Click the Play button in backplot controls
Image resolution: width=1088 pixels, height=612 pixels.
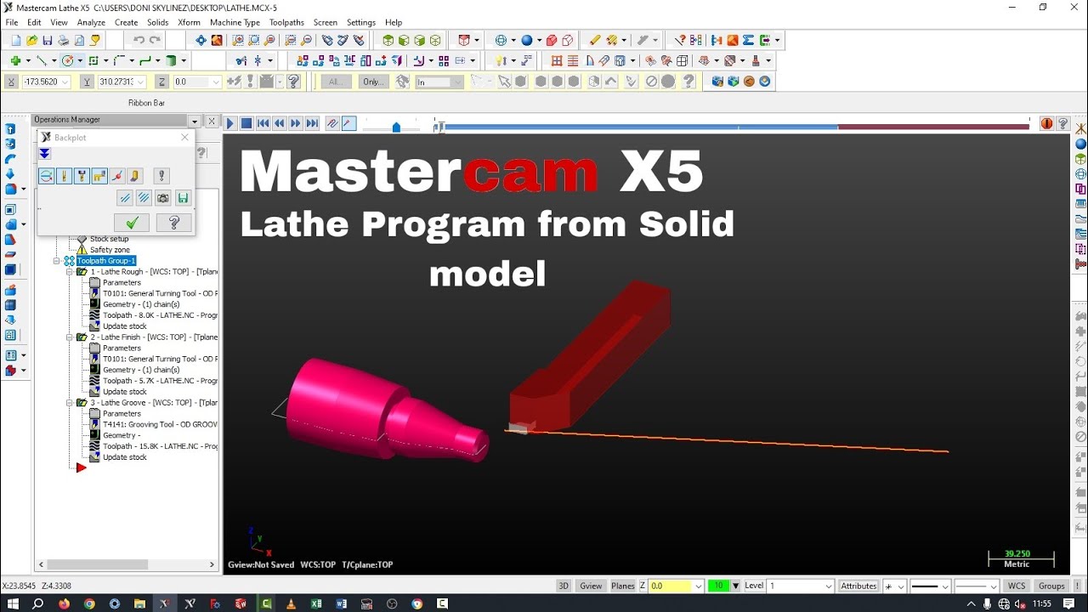[x=229, y=123]
